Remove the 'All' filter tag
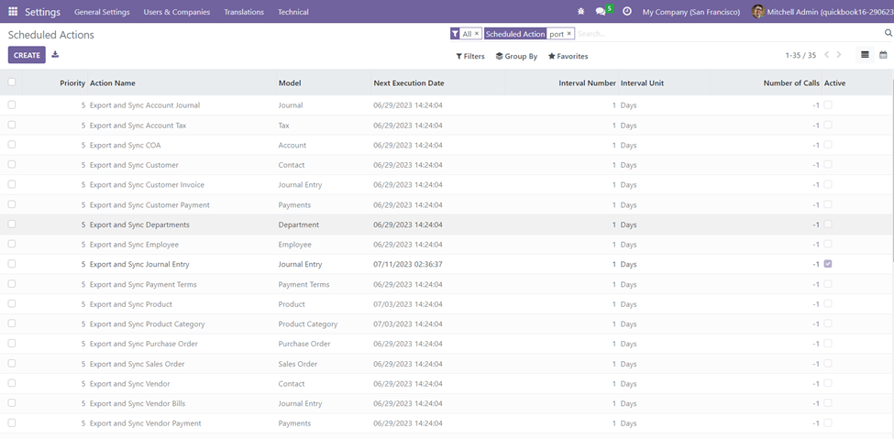Viewport: 894px width, 439px height. 477,34
